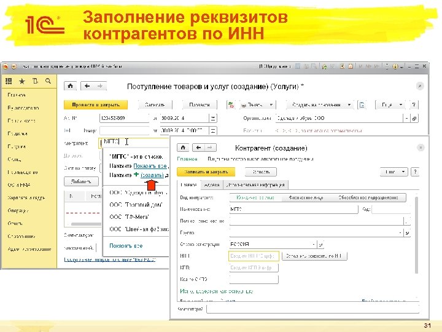The image size is (442, 332).
Task: Open Справочники section in sidebar
Action: [21, 236]
